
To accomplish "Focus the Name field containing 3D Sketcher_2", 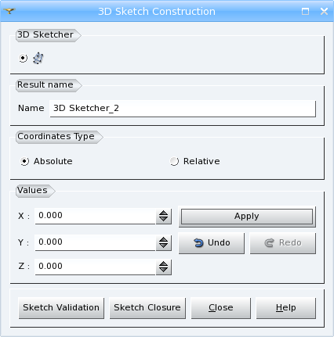I will [183, 109].
